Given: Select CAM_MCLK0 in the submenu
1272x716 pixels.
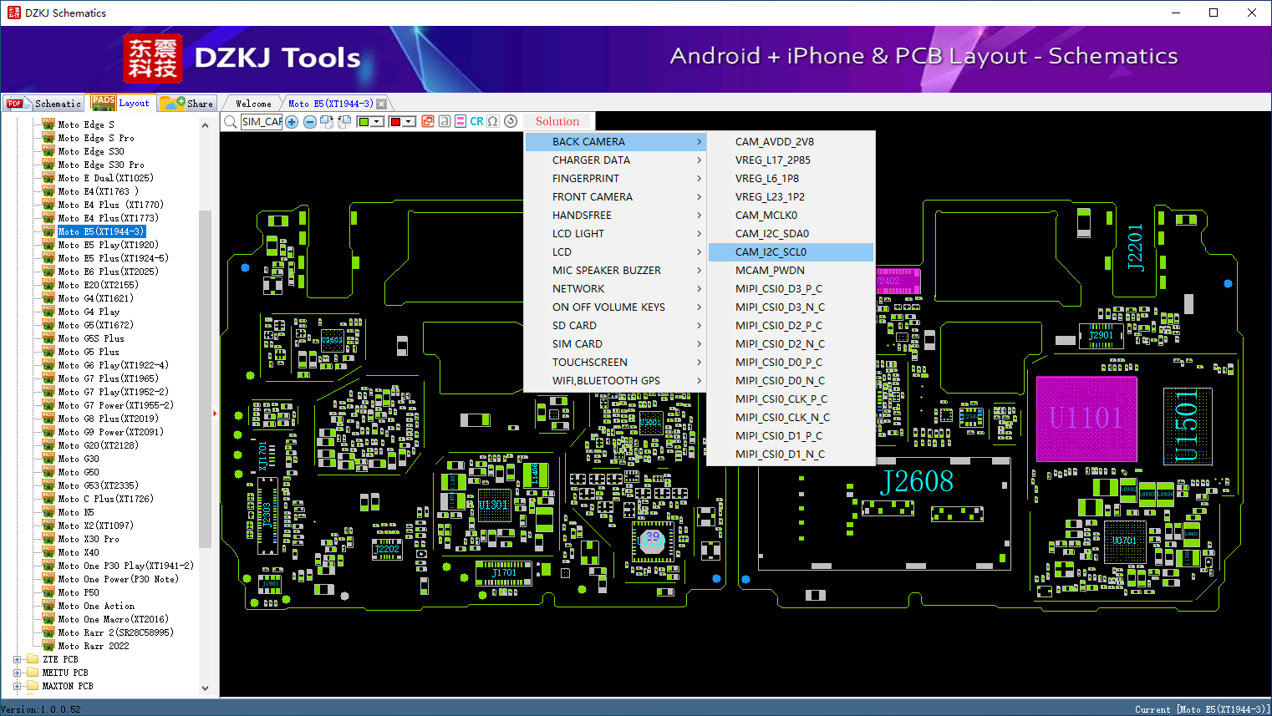Looking at the screenshot, I should (x=791, y=216).
